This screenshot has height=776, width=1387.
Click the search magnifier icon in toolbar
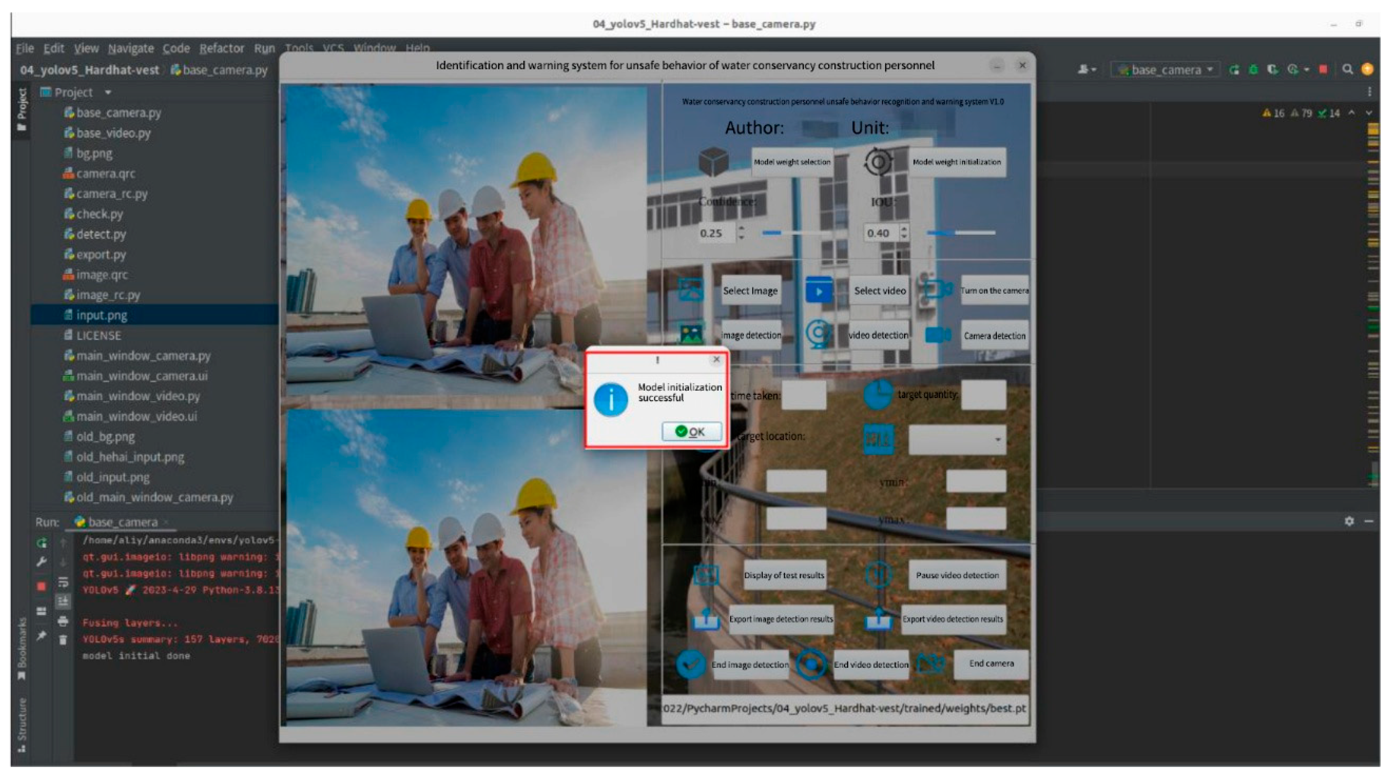(x=1347, y=69)
